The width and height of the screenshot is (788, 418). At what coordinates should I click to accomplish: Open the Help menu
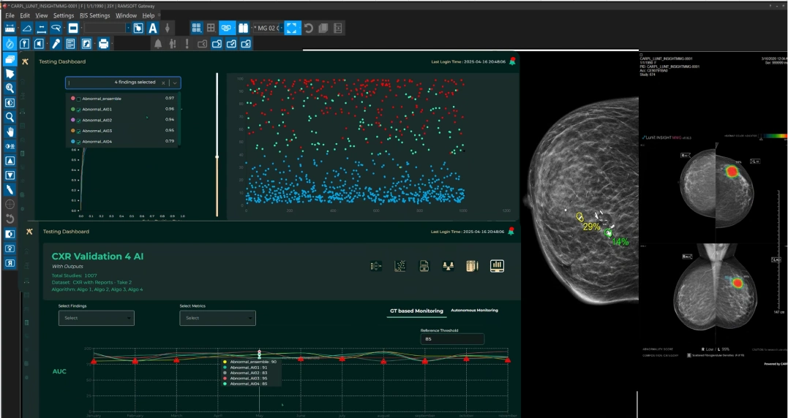click(x=149, y=15)
